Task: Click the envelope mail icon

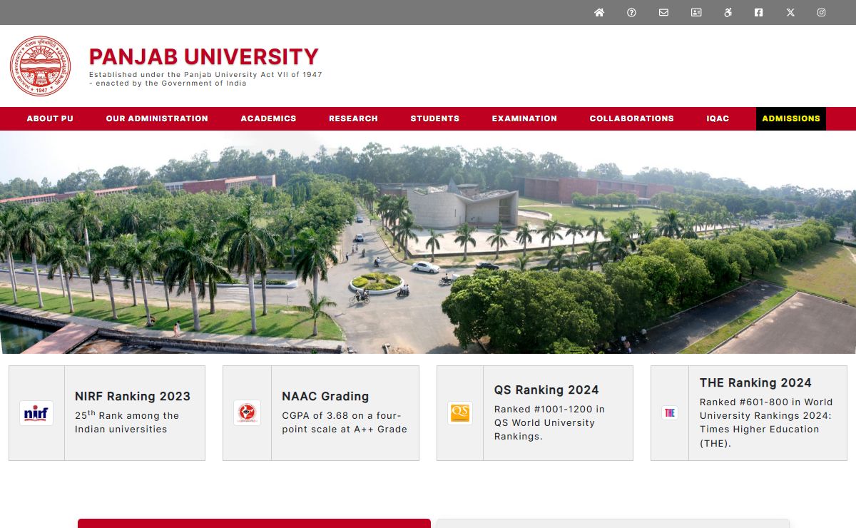Action: pos(663,12)
